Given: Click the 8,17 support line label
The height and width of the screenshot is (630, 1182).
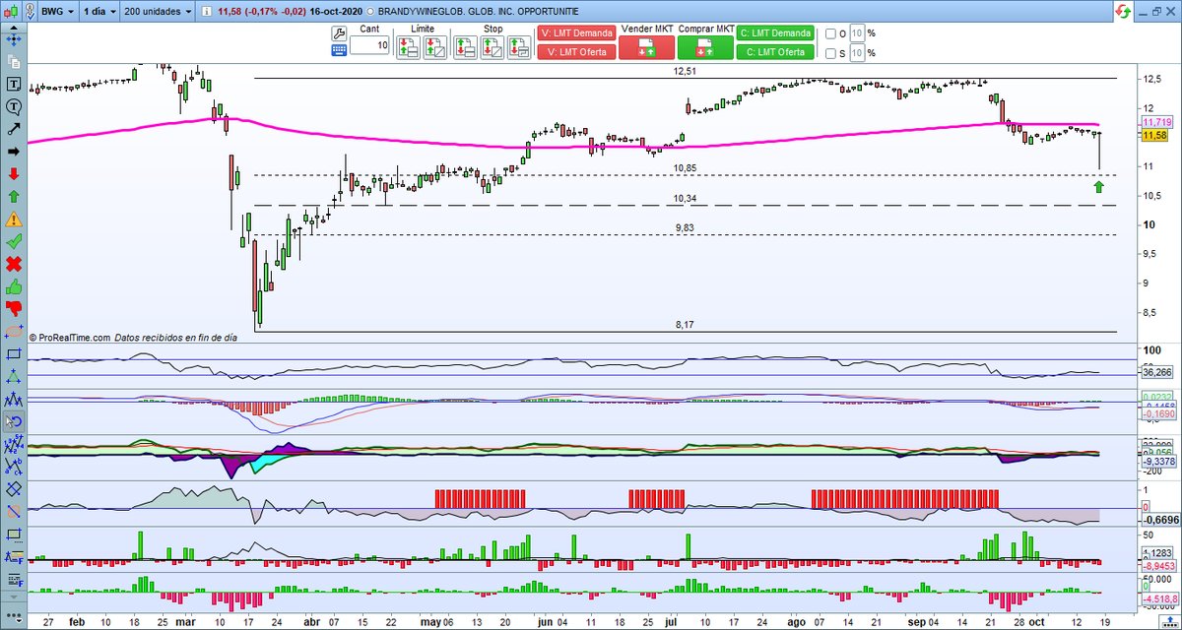Looking at the screenshot, I should (x=685, y=324).
